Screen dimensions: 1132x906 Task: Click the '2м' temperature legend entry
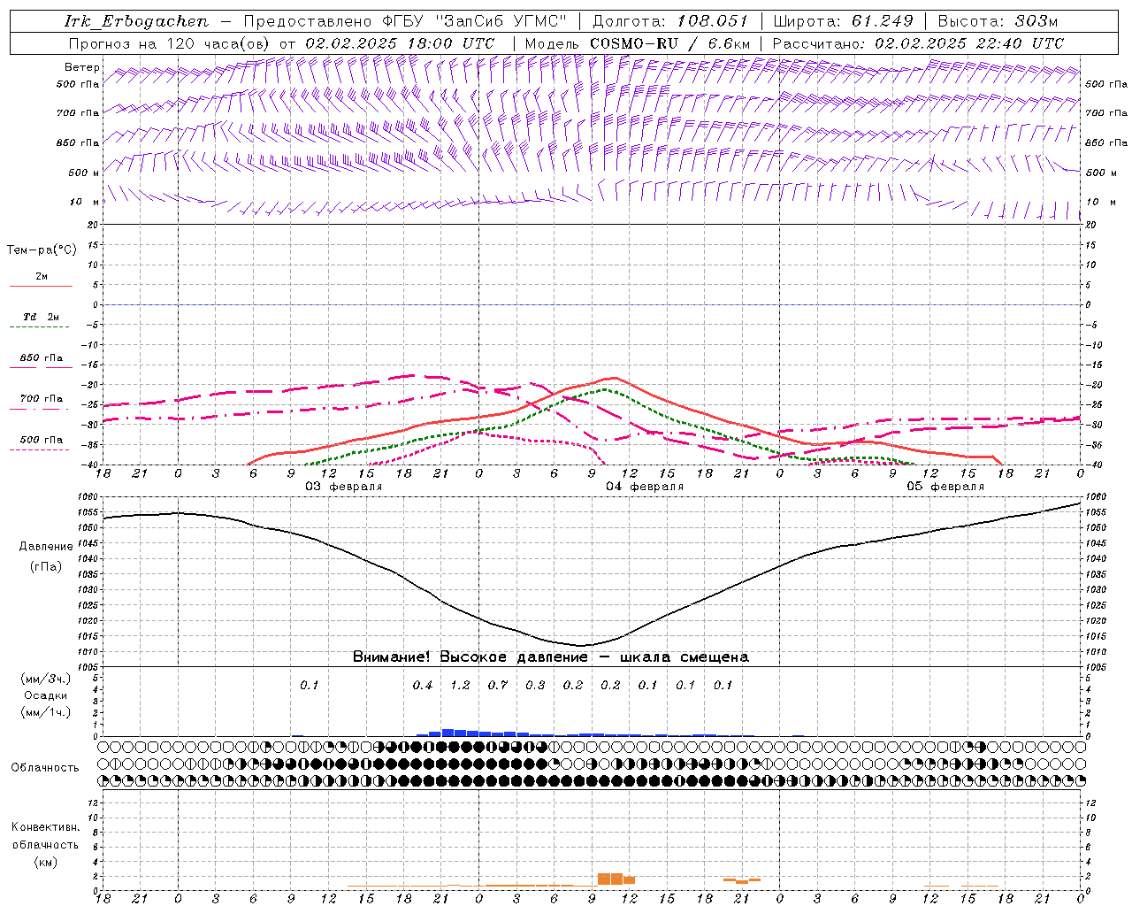click(x=41, y=277)
